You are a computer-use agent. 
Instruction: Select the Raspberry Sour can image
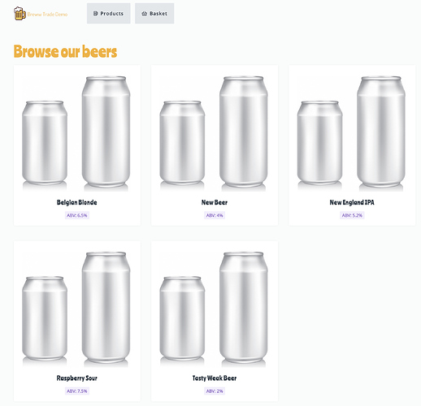(77, 308)
